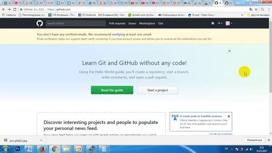Reload the page
The height and width of the screenshot is (153, 272).
15,9
